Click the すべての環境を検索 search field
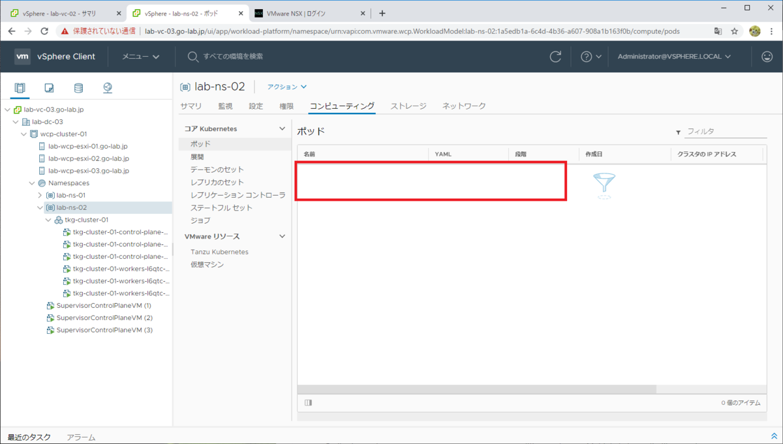783x444 pixels. (233, 57)
